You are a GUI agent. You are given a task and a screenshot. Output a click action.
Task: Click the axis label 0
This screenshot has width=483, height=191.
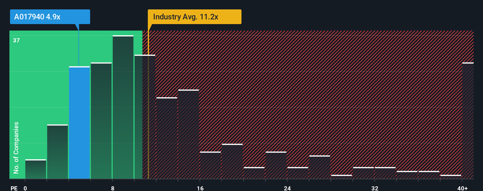point(25,188)
